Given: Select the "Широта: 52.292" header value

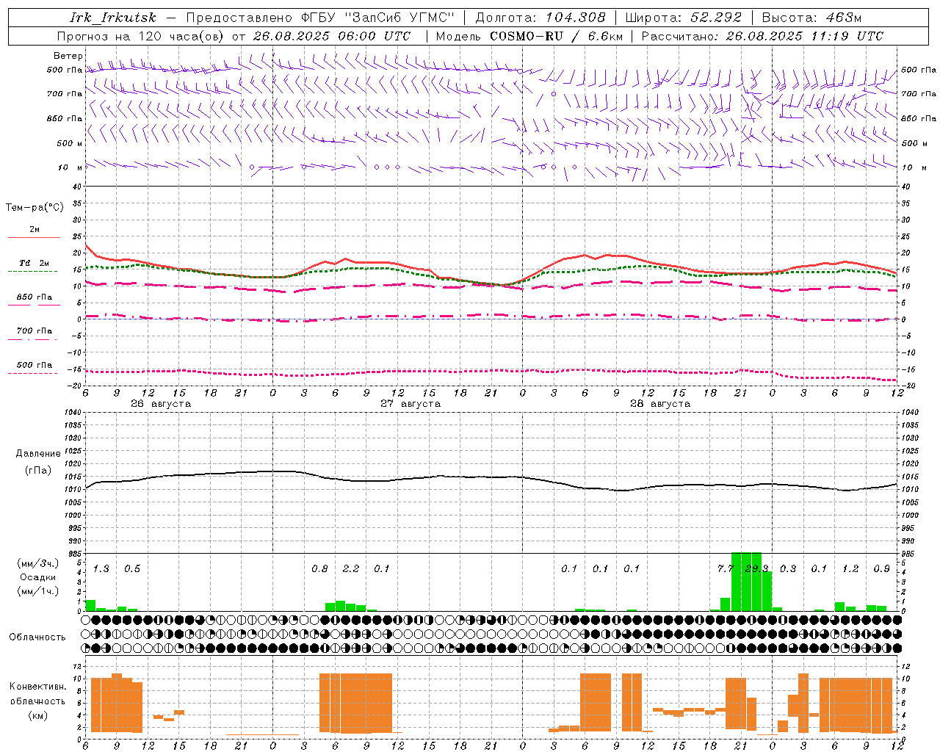Looking at the screenshot, I should click(684, 18).
